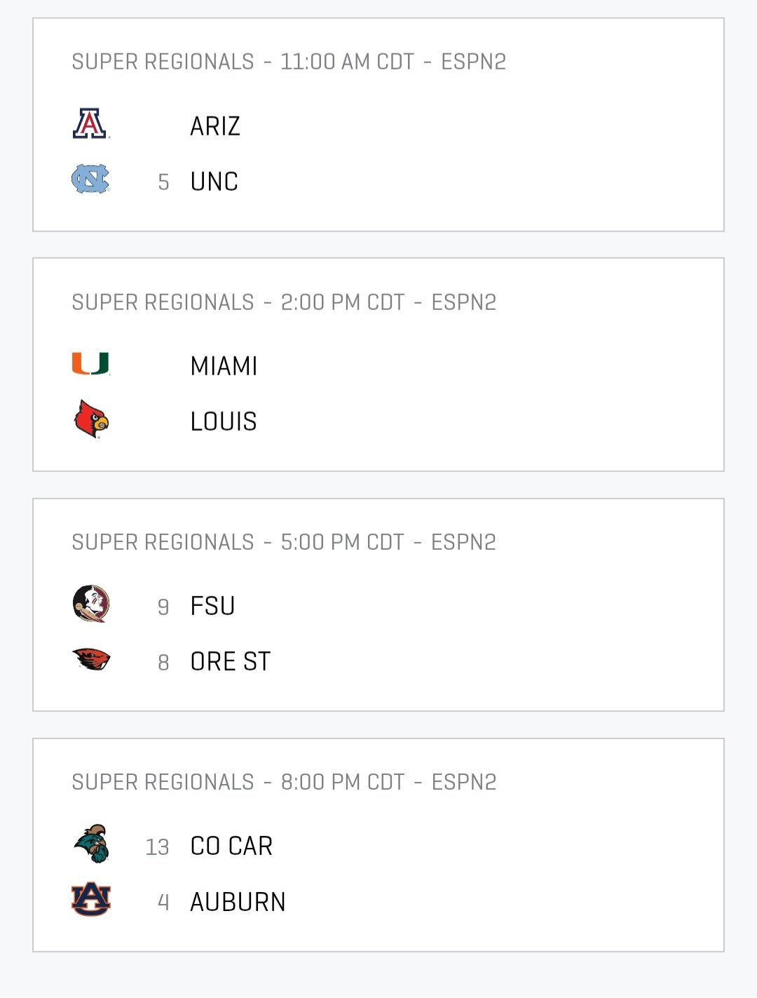Open the 5:00 PM CDT game header
This screenshot has height=998, width=757.
coord(284,542)
